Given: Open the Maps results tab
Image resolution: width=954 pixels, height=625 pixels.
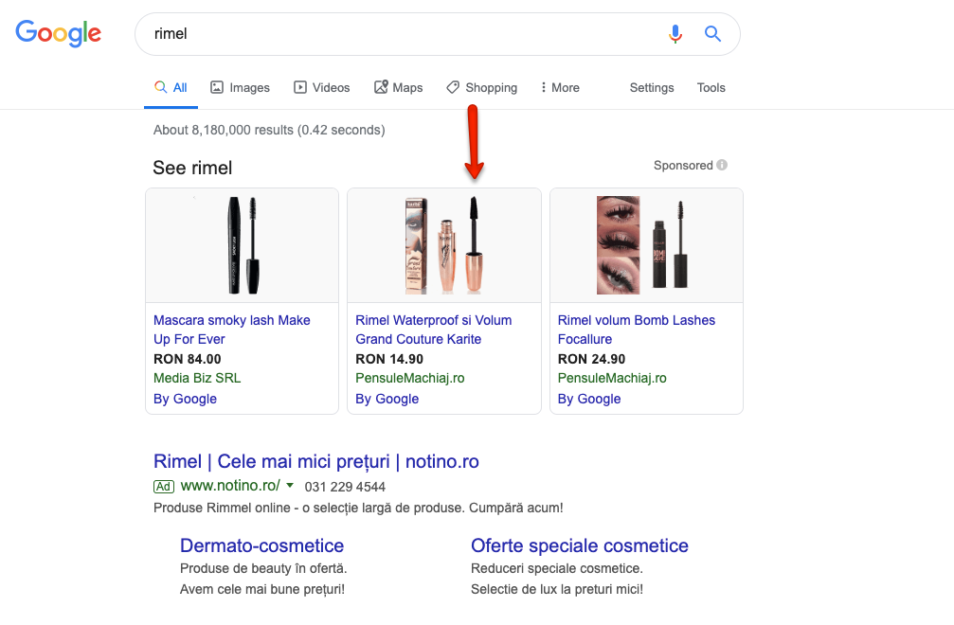Looking at the screenshot, I should 398,87.
